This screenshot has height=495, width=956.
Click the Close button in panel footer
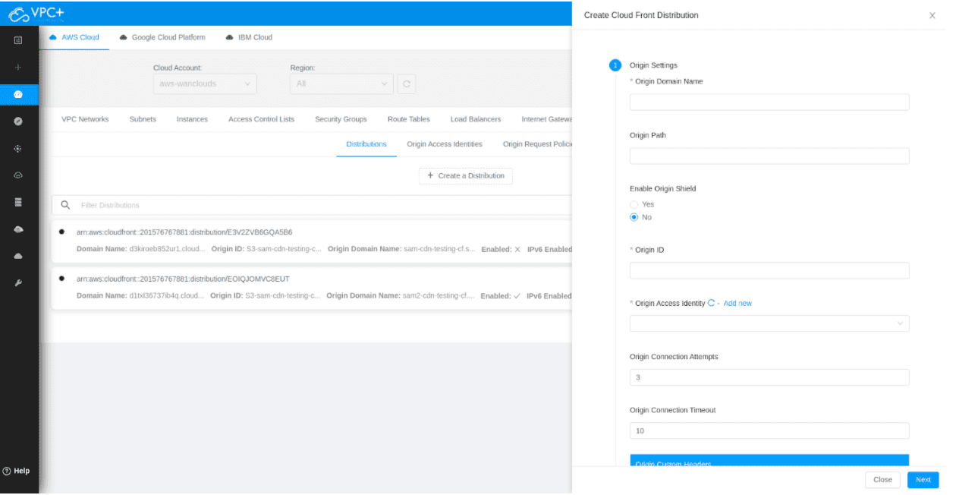(x=882, y=480)
